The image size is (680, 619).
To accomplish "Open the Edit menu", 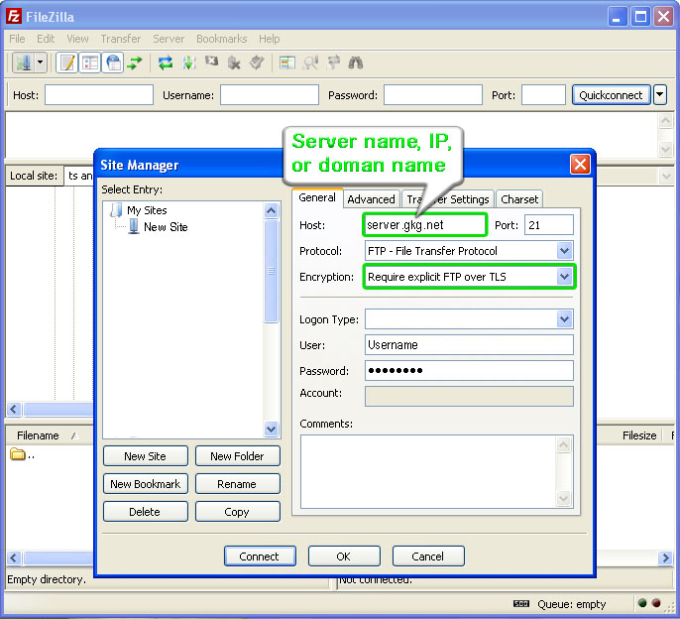I will pyautogui.click(x=46, y=39).
